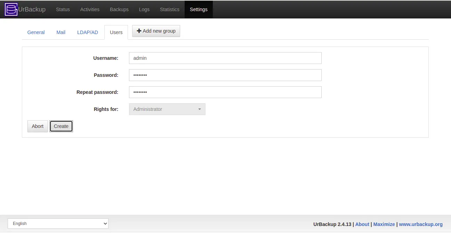Open the About link in footer
Viewport: 451px width, 234px height.
[362, 224]
